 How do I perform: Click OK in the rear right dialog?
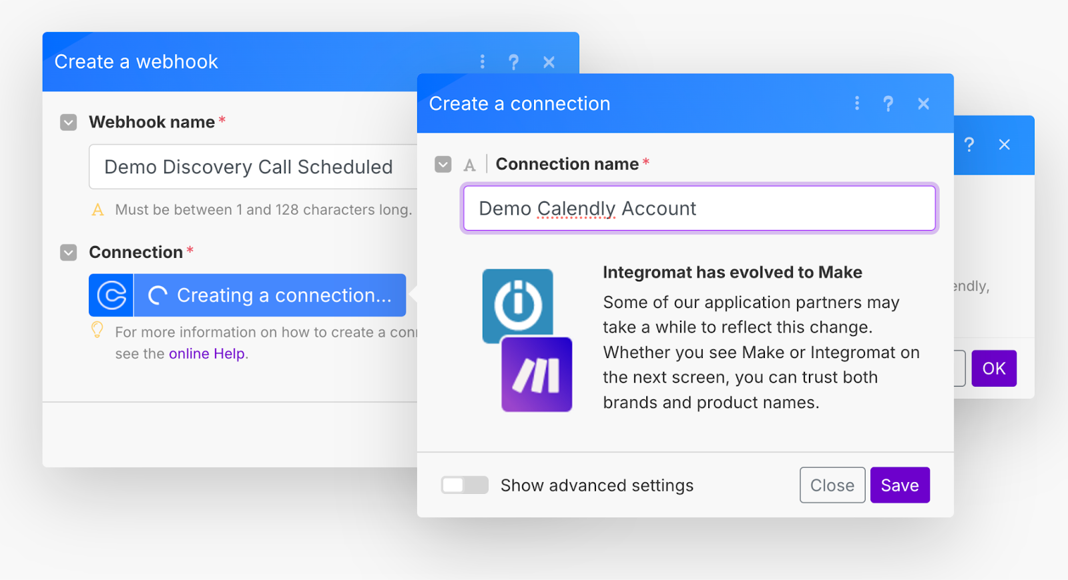(994, 369)
